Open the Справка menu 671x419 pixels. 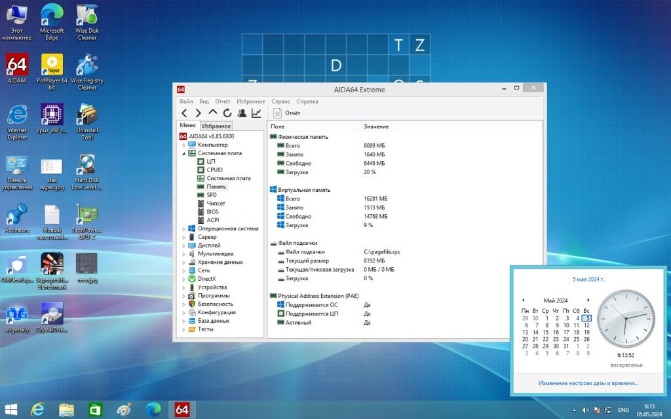point(307,101)
